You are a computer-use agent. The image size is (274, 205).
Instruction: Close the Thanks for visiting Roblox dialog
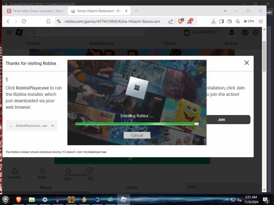pos(246,63)
